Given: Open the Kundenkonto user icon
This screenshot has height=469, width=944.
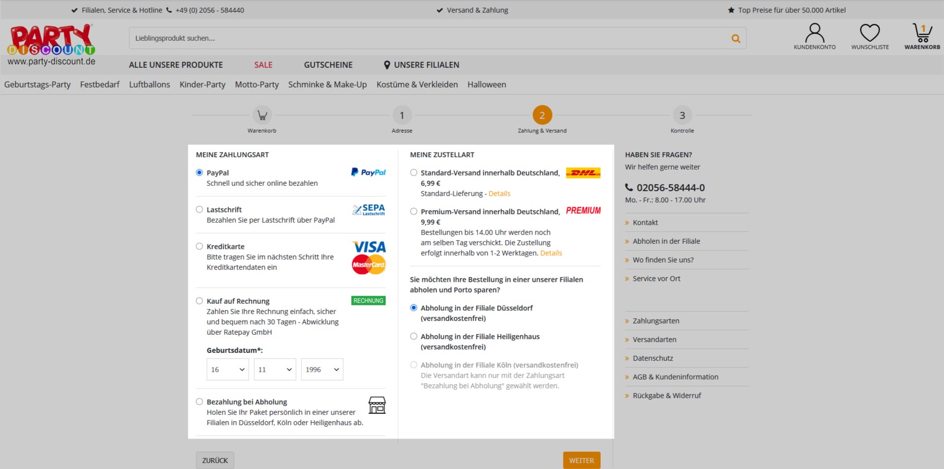Looking at the screenshot, I should (815, 33).
